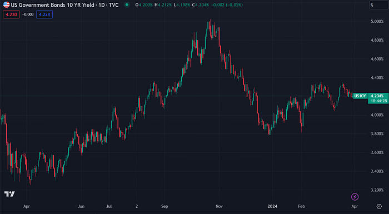Click the 4.400% price axis label
The width and height of the screenshot is (389, 214).
pyautogui.click(x=377, y=78)
